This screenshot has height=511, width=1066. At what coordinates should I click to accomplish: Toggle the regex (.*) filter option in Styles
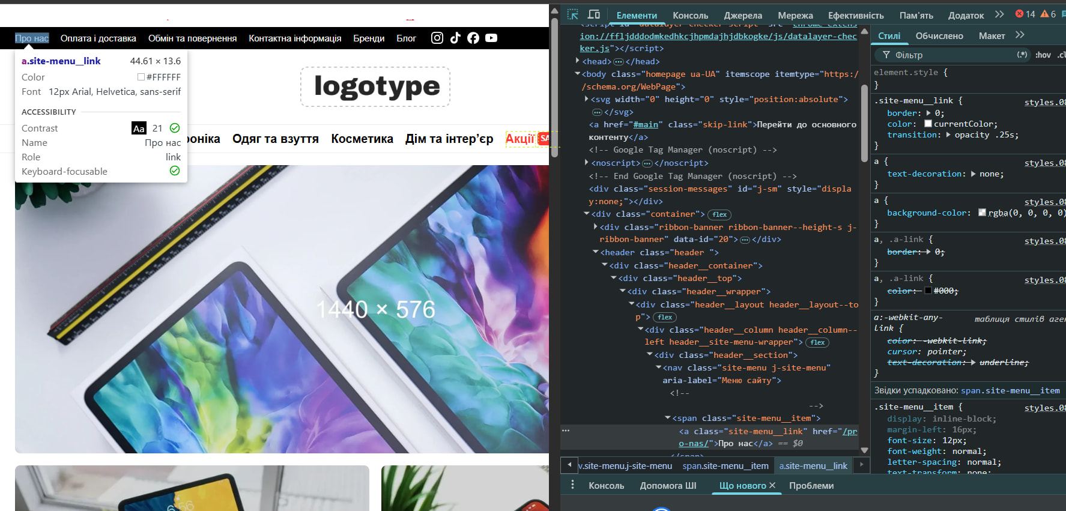pos(1022,55)
